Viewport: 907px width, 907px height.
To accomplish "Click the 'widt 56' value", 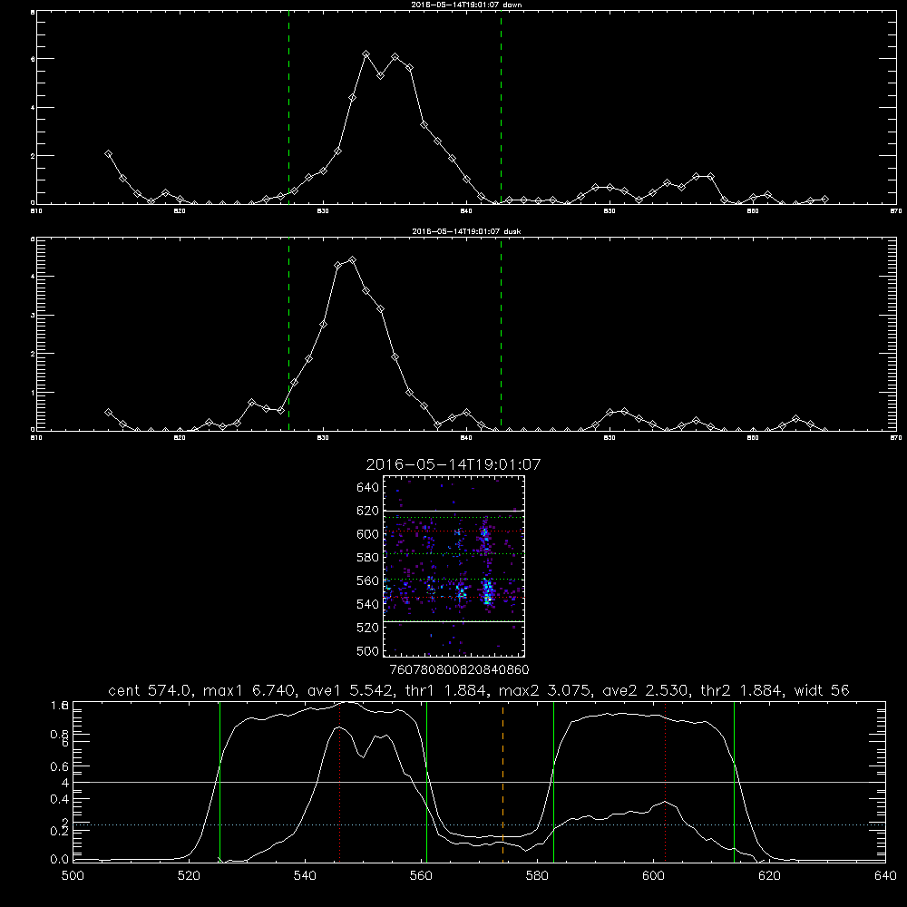I will click(822, 690).
